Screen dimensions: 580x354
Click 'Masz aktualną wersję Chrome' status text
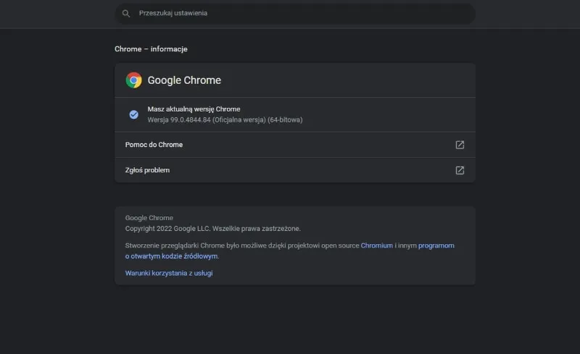(x=194, y=109)
